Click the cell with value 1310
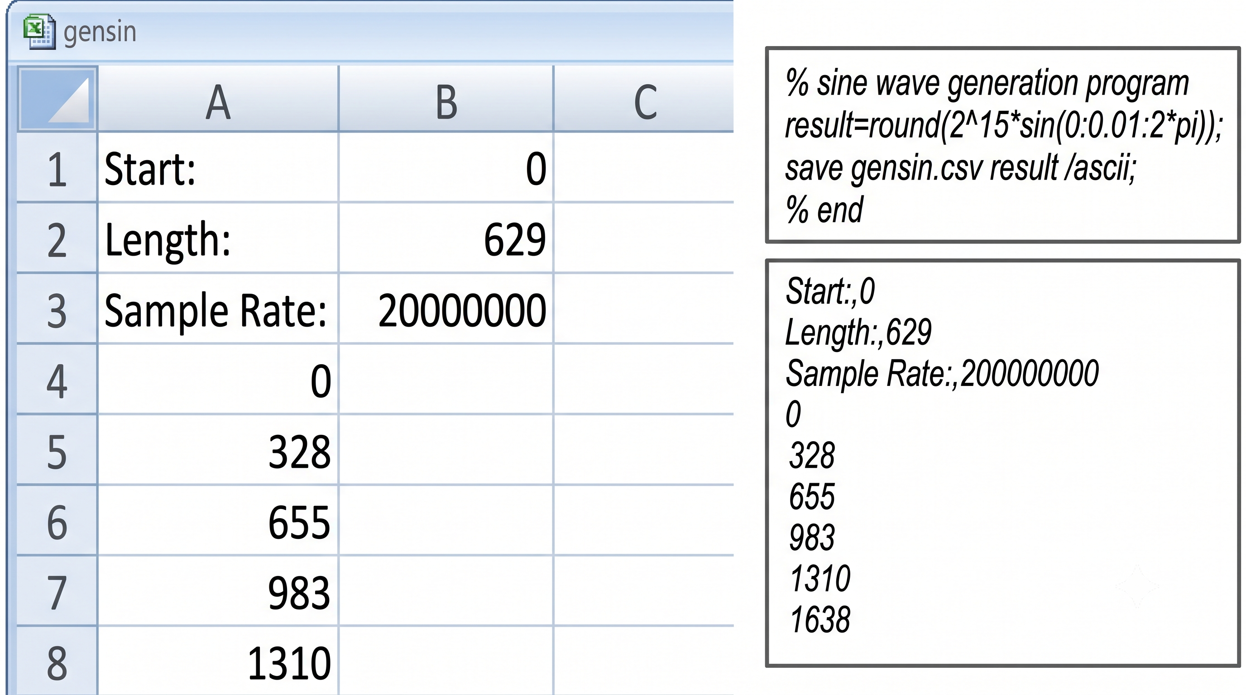Screen dimensions: 1246x695 coord(218,661)
